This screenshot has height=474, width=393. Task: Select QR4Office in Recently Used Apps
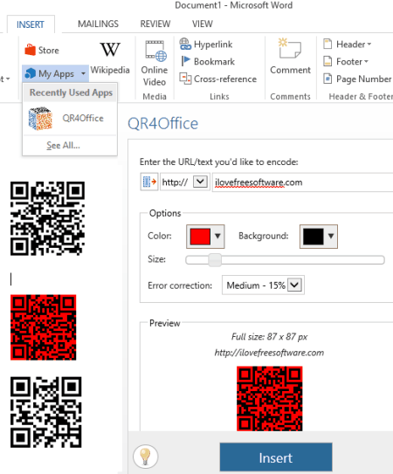70,118
